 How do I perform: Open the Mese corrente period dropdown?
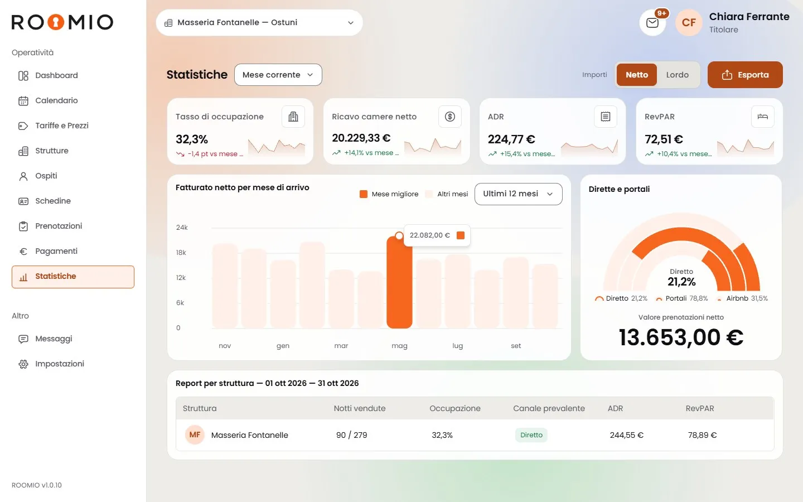tap(278, 75)
